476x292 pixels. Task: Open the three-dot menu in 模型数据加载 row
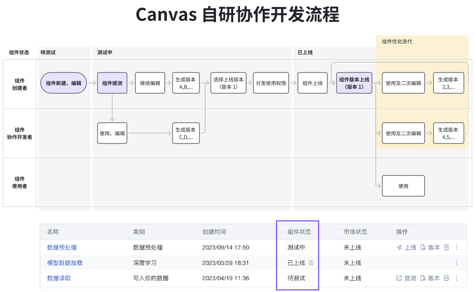[x=456, y=263]
